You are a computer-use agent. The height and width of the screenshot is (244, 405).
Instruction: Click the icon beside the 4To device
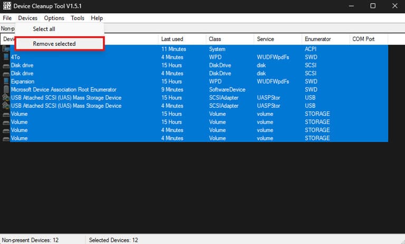click(x=6, y=57)
